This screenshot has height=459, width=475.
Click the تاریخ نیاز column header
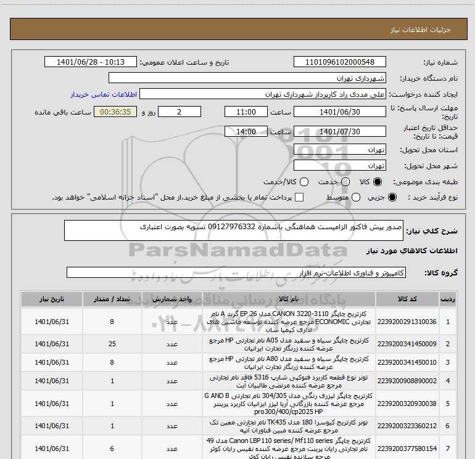[x=52, y=299]
